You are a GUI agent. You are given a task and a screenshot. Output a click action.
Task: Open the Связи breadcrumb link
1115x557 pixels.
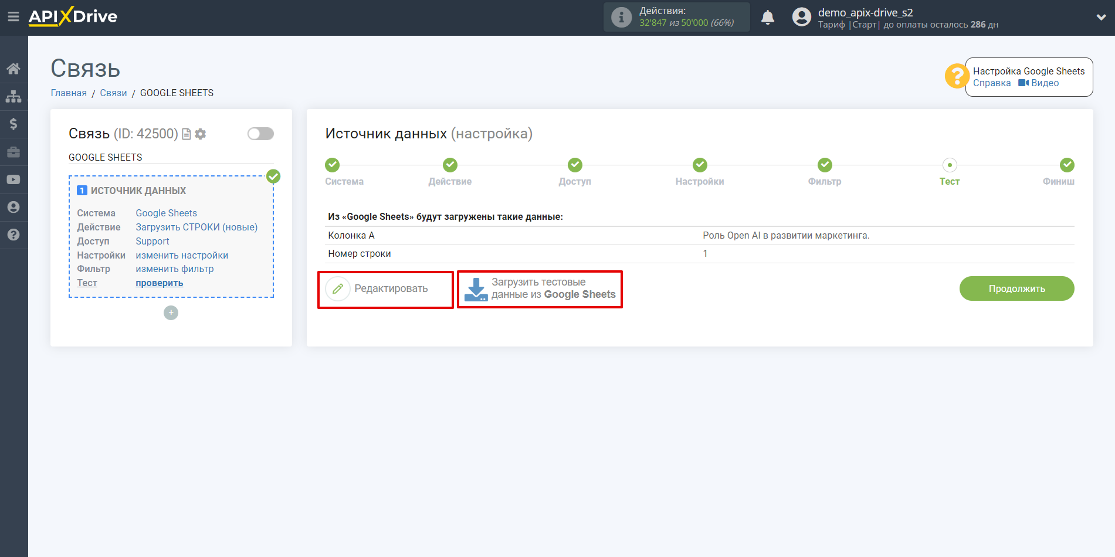click(113, 93)
